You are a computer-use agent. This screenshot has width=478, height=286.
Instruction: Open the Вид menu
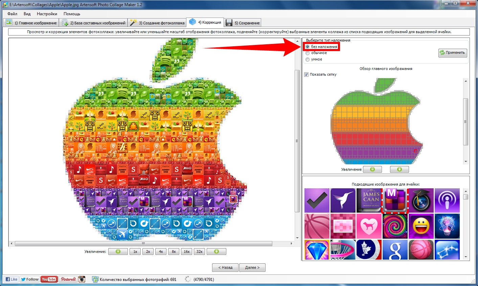pyautogui.click(x=27, y=14)
